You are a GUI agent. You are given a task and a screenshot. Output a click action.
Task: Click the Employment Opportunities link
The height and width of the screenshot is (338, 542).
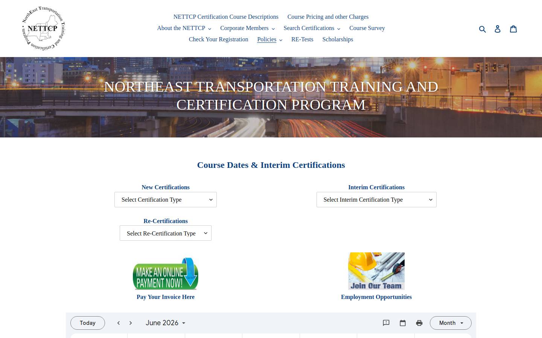point(376,297)
